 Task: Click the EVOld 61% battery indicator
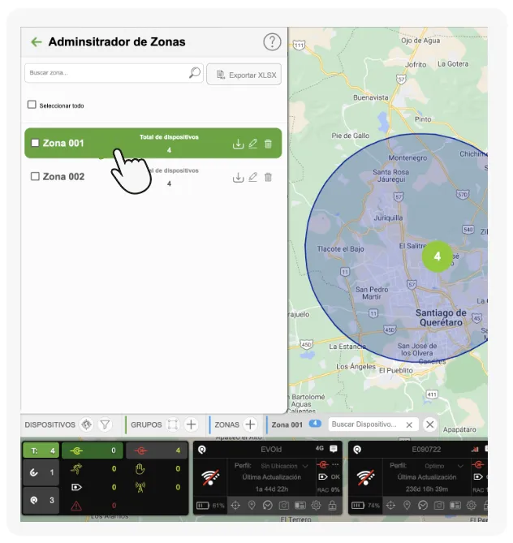210,506
